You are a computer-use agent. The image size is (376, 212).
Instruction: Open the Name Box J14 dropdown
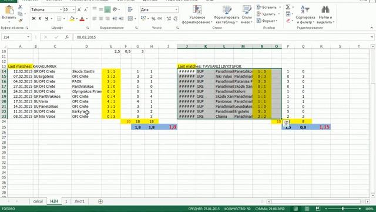tap(28, 37)
